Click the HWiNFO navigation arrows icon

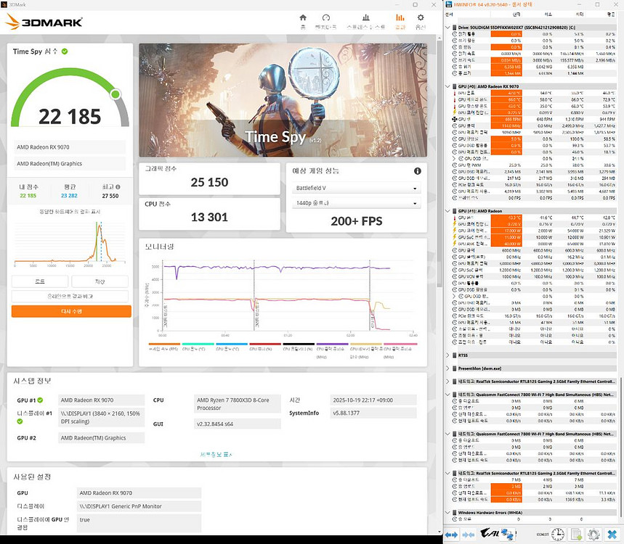click(x=451, y=535)
